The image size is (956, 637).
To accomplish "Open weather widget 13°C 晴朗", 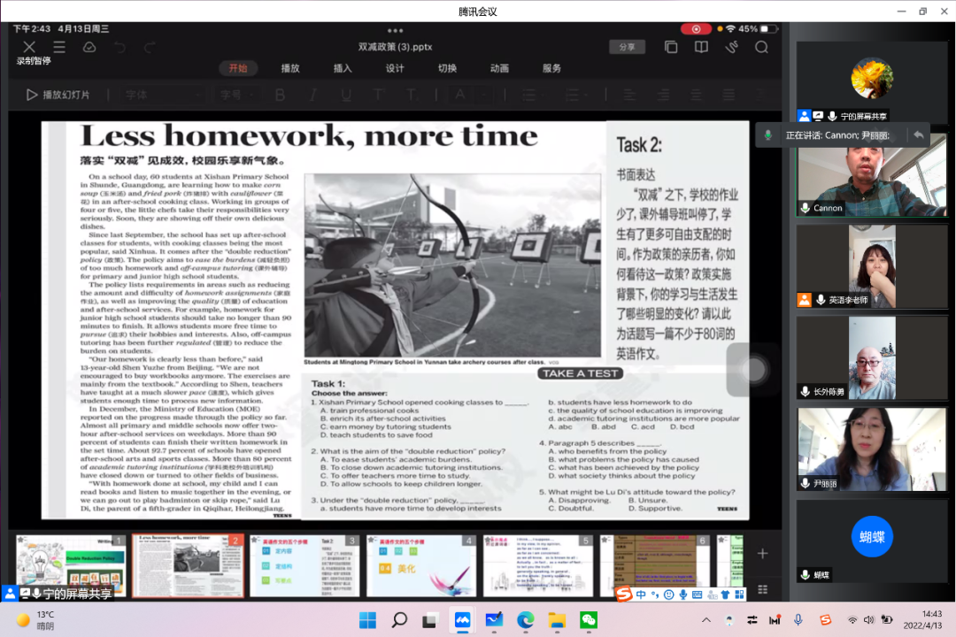I will [x=36, y=620].
